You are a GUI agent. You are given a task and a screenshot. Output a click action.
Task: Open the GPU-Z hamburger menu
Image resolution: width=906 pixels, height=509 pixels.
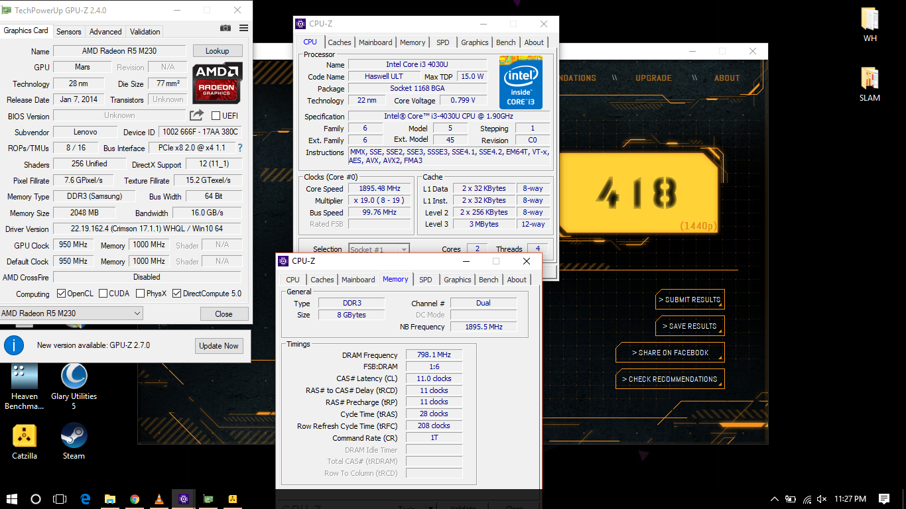click(243, 28)
